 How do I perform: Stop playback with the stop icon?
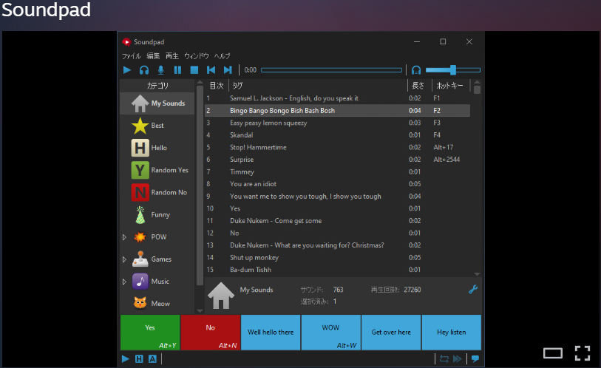tap(194, 70)
